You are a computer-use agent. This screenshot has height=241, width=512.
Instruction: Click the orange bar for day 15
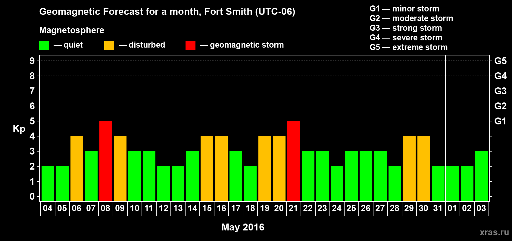pyautogui.click(x=207, y=168)
